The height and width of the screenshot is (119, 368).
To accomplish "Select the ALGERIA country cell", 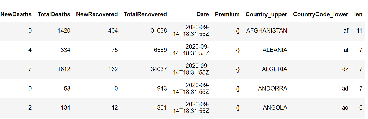I will click(274, 69).
